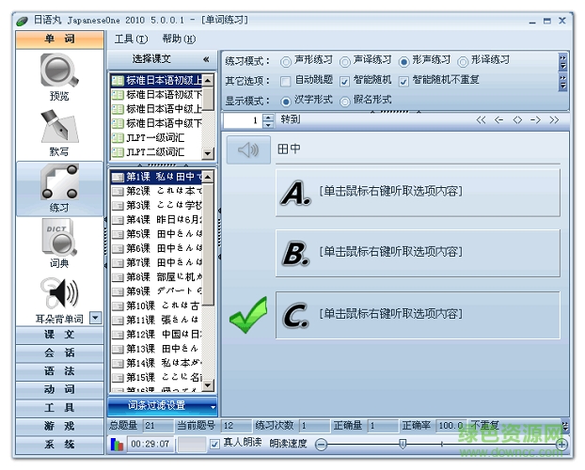Screen dimensions: 585x470
Task: Increase reading speed with plus icon
Action: [561, 445]
